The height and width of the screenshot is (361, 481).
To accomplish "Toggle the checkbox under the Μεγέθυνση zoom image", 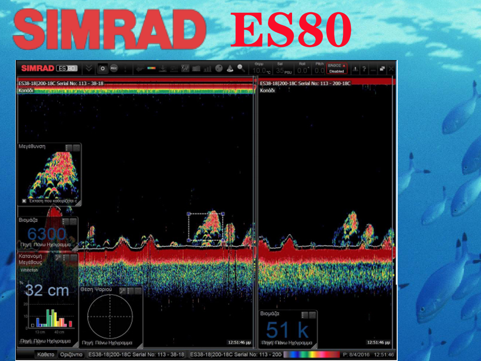I will 24,201.
